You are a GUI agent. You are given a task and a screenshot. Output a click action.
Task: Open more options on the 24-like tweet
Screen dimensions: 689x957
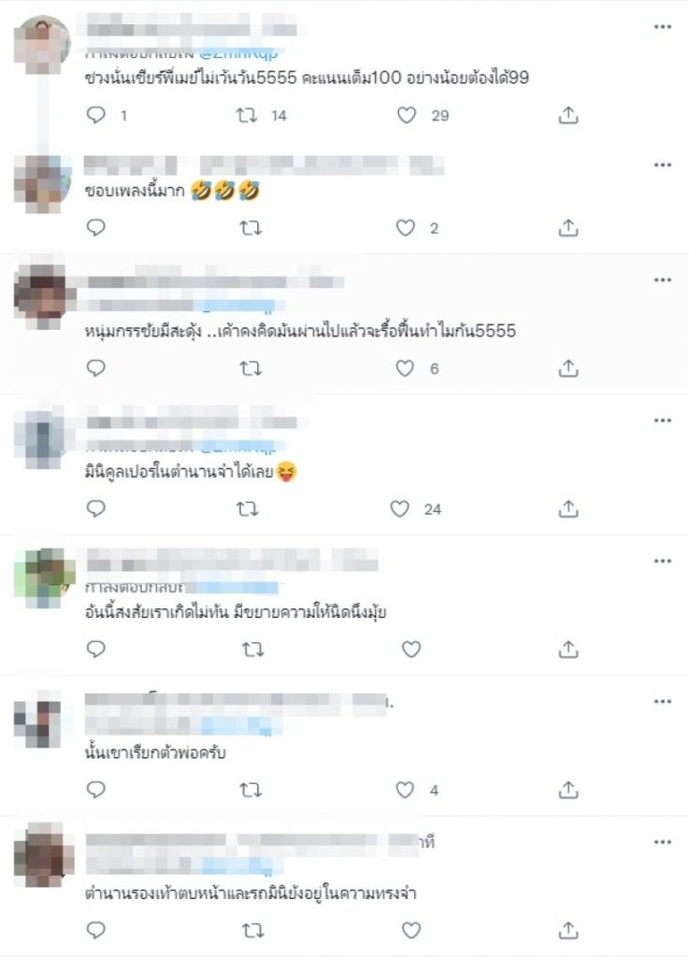click(x=662, y=421)
